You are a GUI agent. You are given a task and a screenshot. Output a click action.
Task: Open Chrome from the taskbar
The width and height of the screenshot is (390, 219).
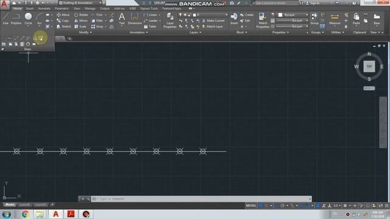[x=25, y=214]
